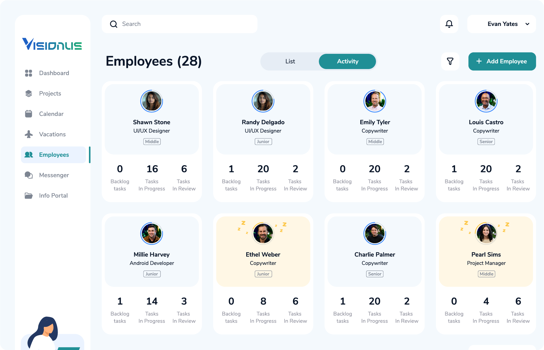Open the notifications bell
This screenshot has height=350, width=544.
(449, 24)
